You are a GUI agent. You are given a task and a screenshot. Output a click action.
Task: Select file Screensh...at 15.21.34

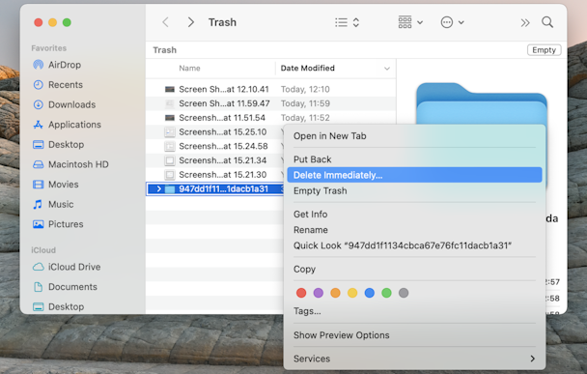tap(222, 160)
